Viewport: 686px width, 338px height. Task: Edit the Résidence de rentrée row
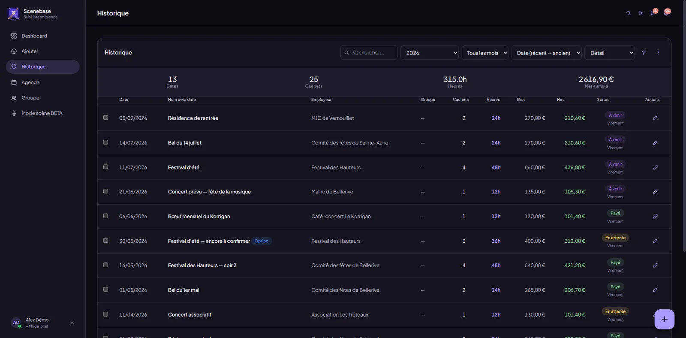[x=655, y=118]
